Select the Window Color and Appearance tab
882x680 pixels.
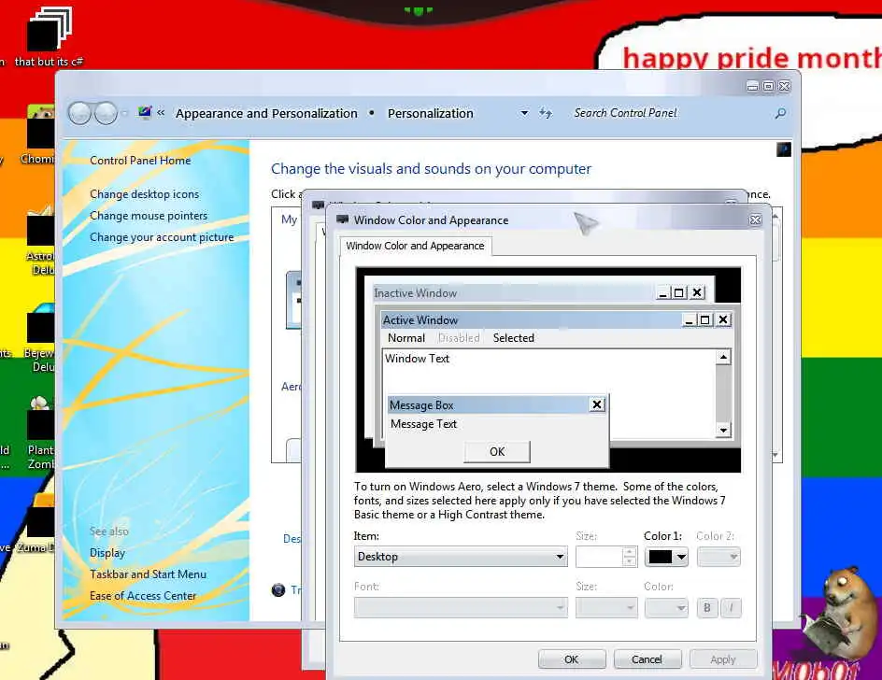[x=415, y=246]
